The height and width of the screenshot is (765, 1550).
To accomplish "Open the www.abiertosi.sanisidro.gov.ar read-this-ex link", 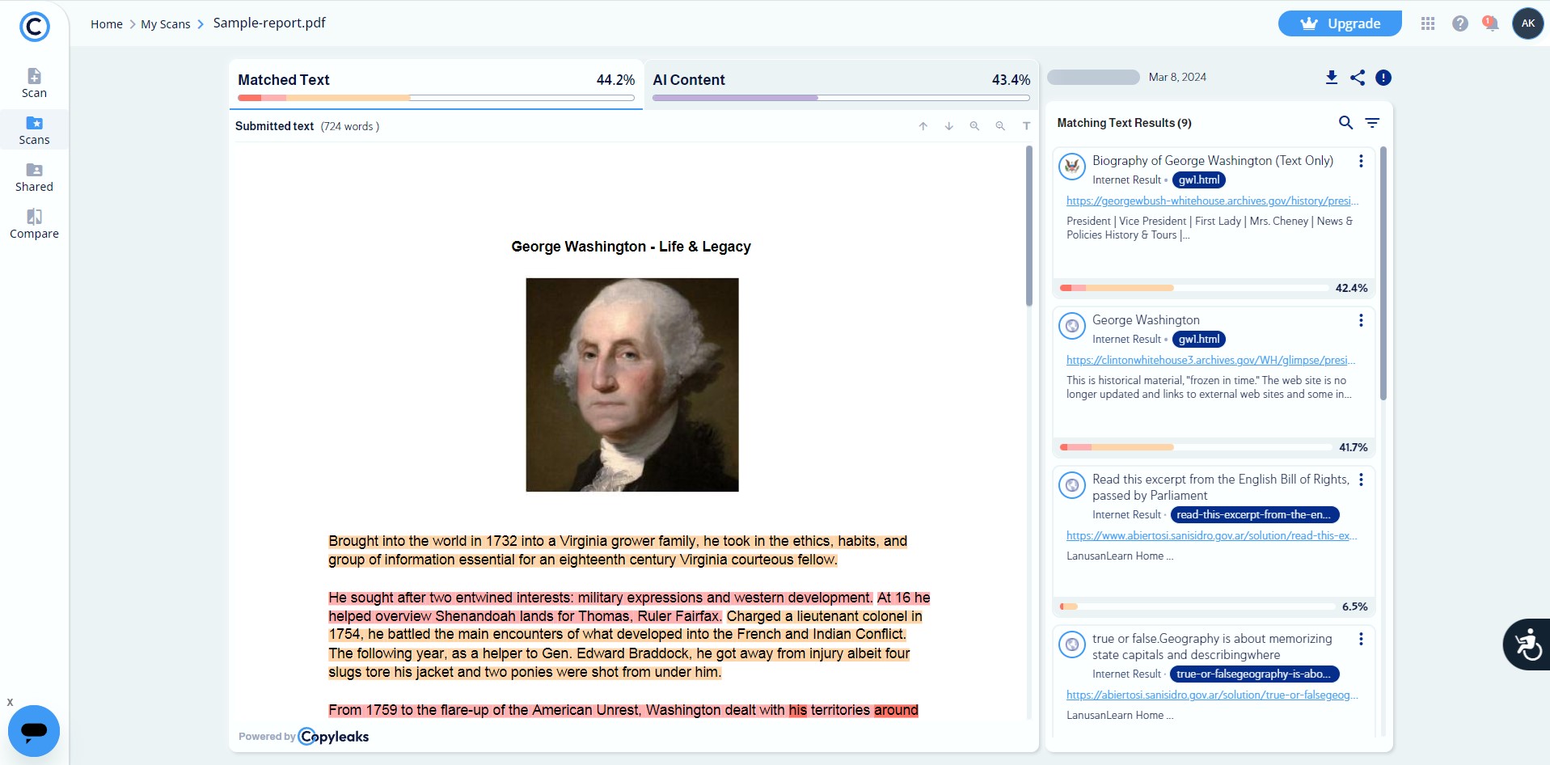I will pyautogui.click(x=1211, y=535).
